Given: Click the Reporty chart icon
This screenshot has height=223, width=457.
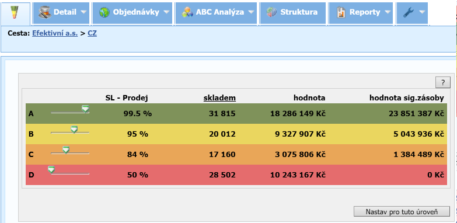Looking at the screenshot, I should [341, 12].
